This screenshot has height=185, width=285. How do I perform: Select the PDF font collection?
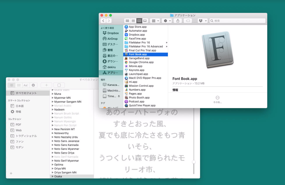point(18,125)
